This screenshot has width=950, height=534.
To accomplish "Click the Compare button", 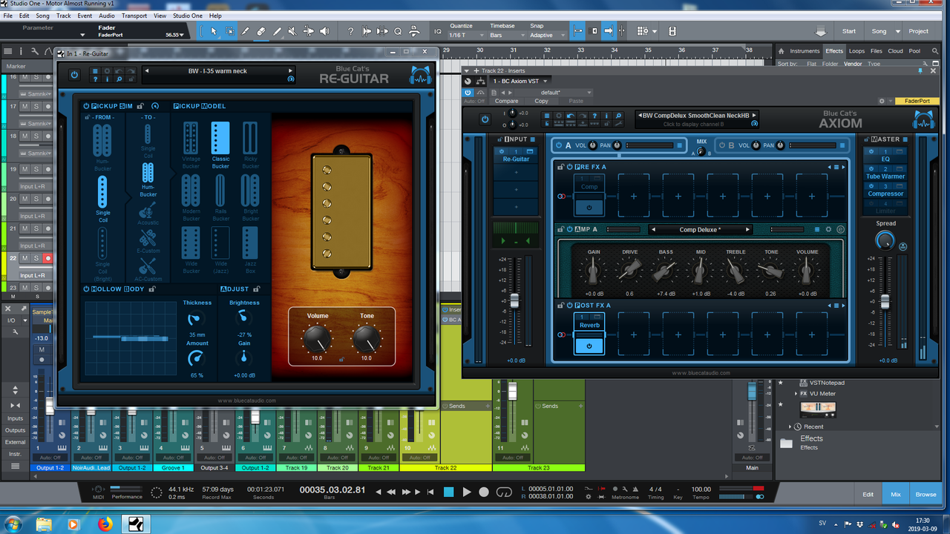I will coord(506,101).
